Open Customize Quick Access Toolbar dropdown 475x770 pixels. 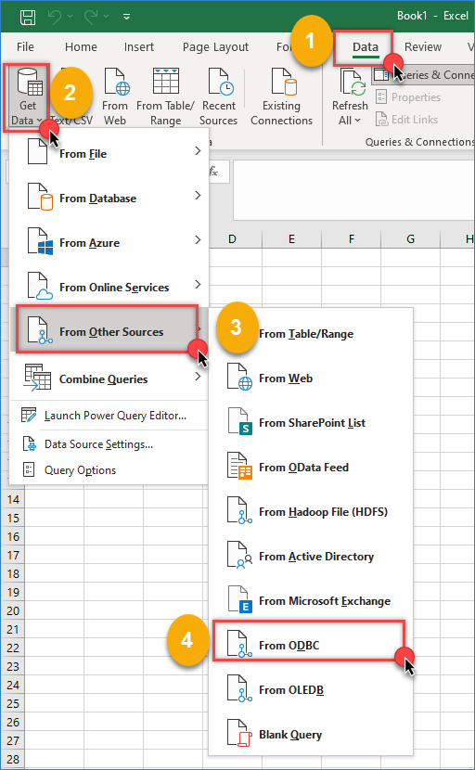point(126,17)
